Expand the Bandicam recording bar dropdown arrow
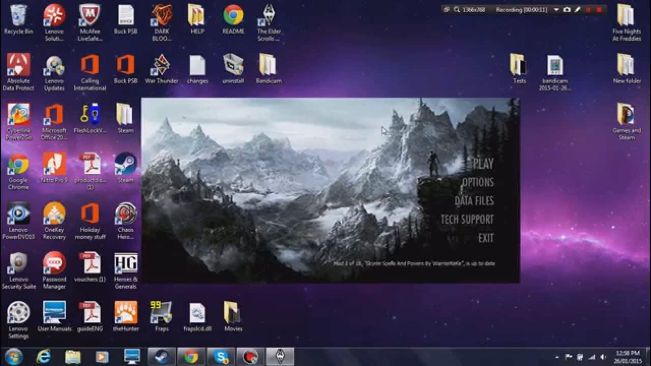 556,10
